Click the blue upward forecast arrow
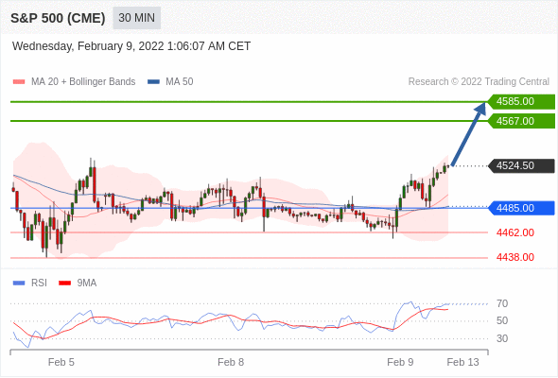The image size is (558, 378). pyautogui.click(x=469, y=133)
